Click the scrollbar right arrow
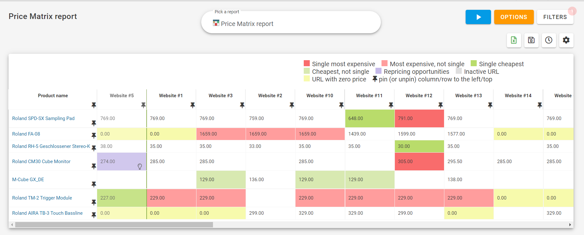Screen dimensions: 584x235 [x=570, y=225]
